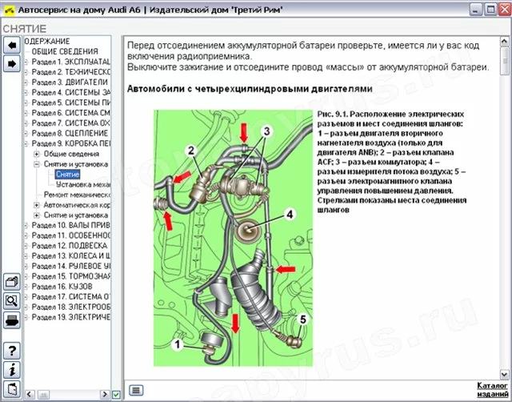The height and width of the screenshot is (402, 512).
Task: Expand 'Раздел 10. ВАЛЫ ПРИВ' tree node
Action: coord(26,225)
